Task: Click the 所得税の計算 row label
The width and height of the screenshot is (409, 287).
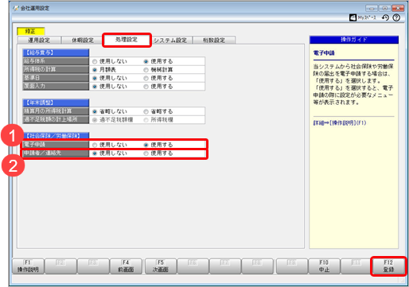Action: tap(56, 69)
